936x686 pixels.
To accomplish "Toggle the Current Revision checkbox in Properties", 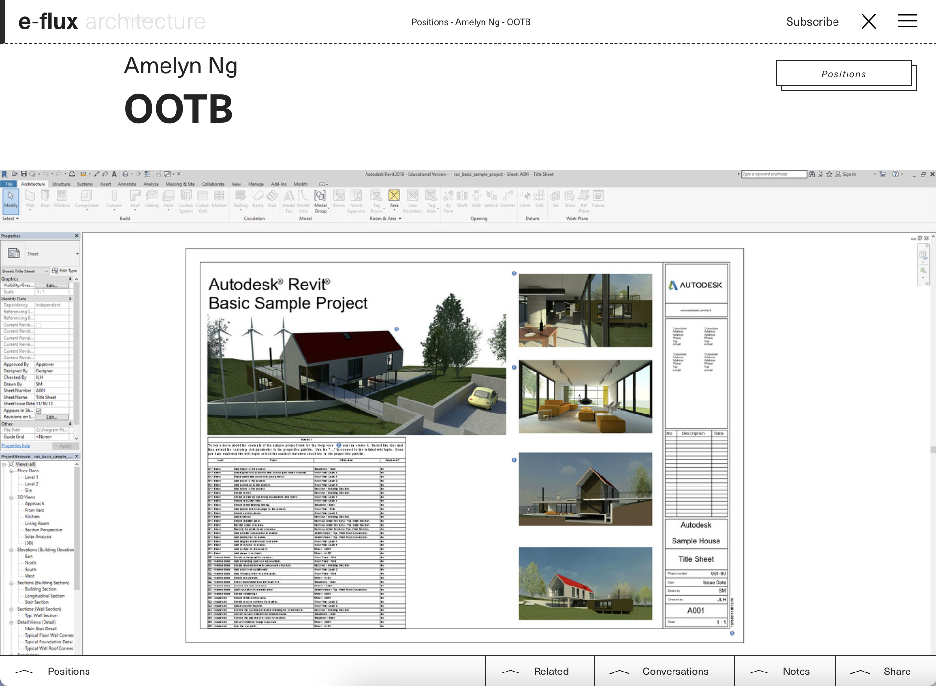I will (x=39, y=325).
